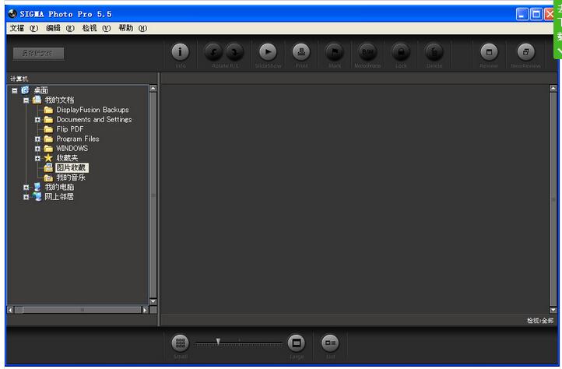The image size is (562, 369).
Task: Open the New Review icon
Action: [525, 52]
